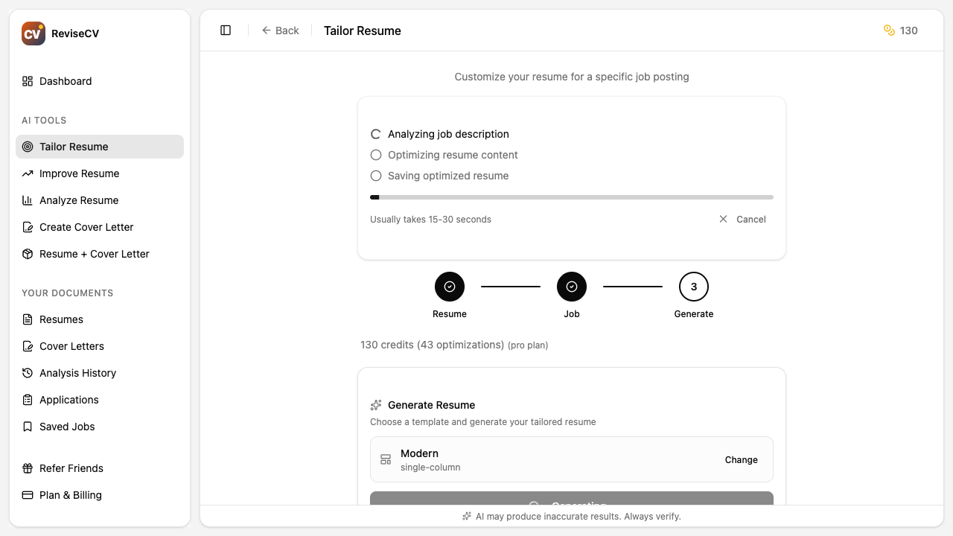The height and width of the screenshot is (536, 953).
Task: Click the Modern template layout icon
Action: pos(386,460)
